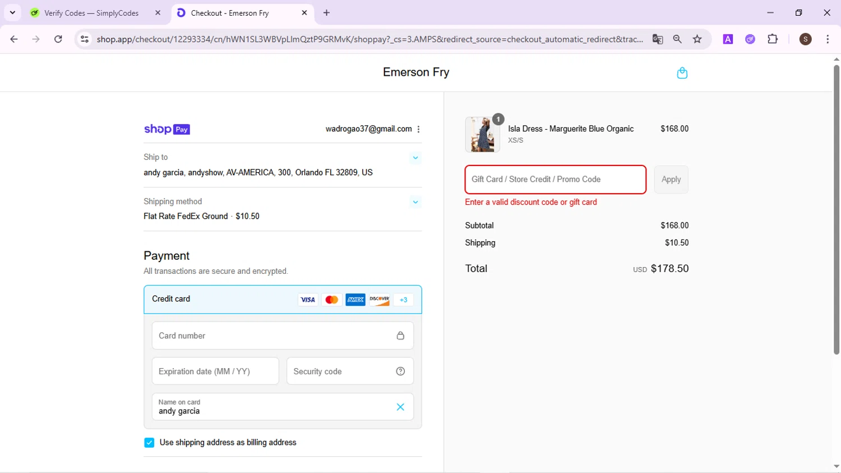Viewport: 841px width, 473px height.
Task: View site information icon in address bar
Action: pos(85,39)
